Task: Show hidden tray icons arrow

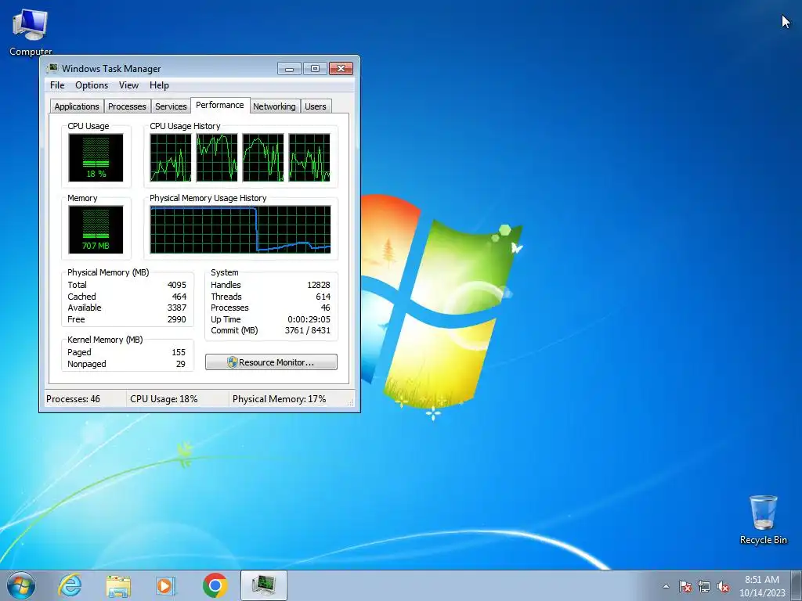Action: click(666, 587)
